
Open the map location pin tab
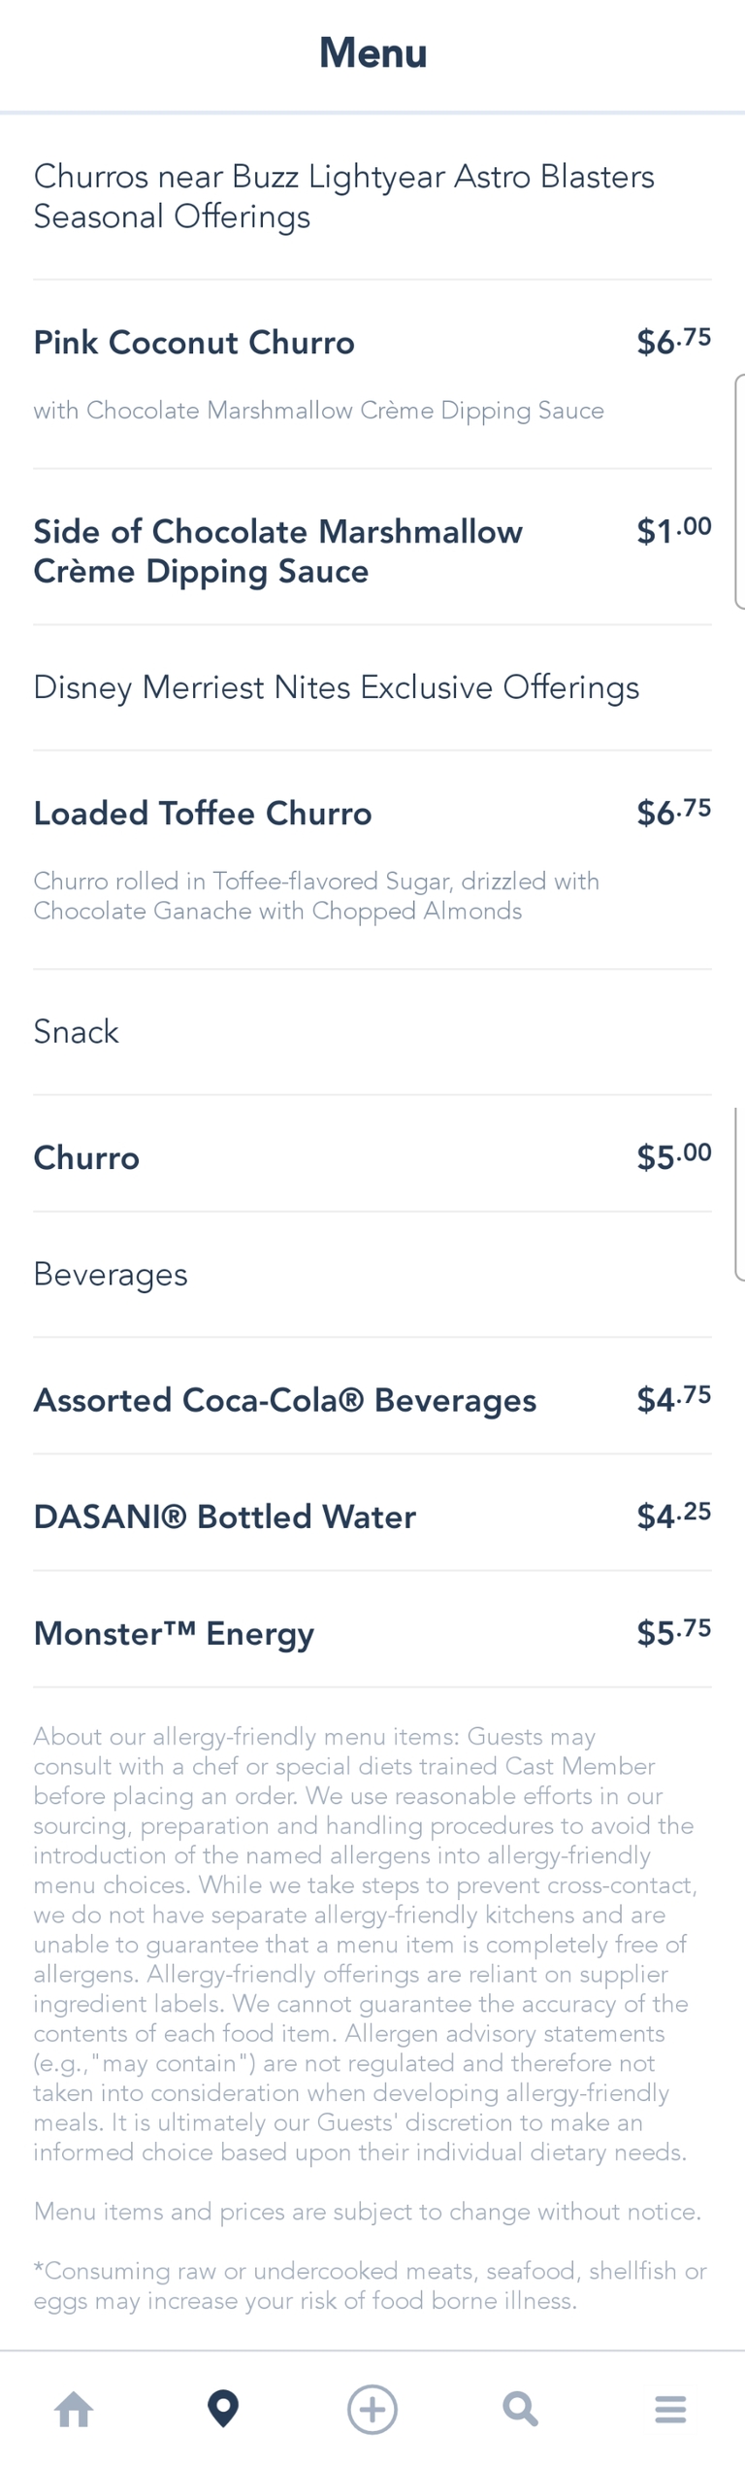(x=223, y=2408)
